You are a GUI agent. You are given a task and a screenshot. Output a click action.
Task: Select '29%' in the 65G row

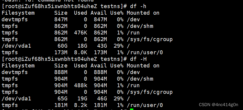[118, 99]
